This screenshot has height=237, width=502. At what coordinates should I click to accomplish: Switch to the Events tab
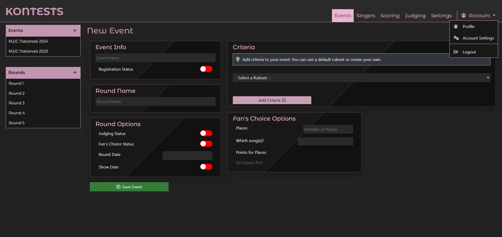coord(343,15)
